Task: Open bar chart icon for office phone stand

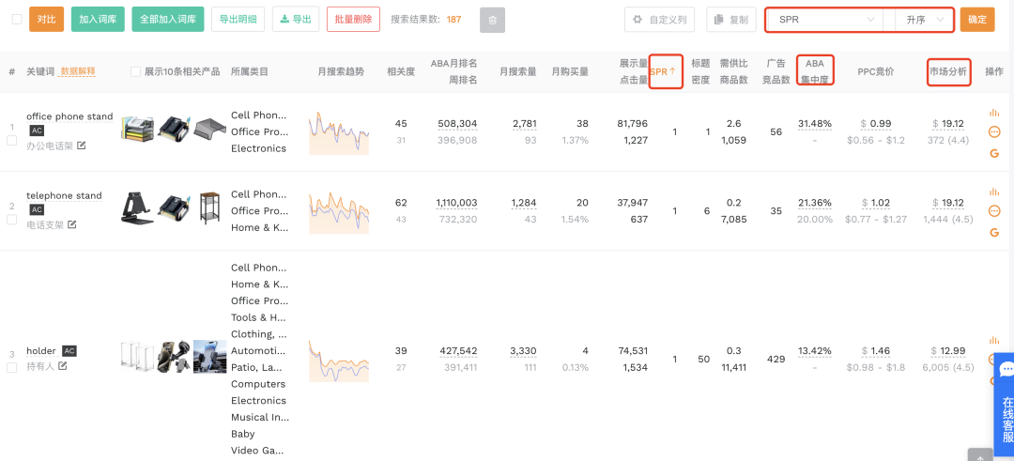Action: [x=994, y=113]
